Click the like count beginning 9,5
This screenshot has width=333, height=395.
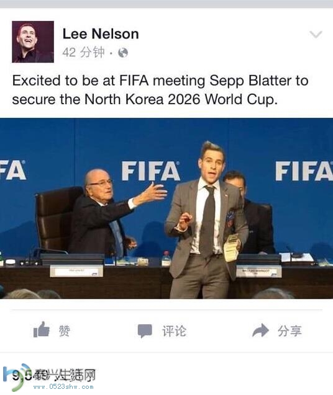point(22,376)
